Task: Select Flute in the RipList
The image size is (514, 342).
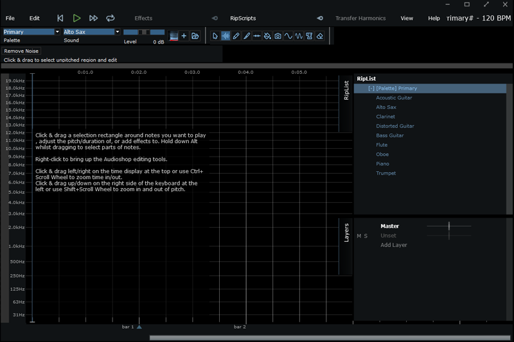Action: [382, 145]
